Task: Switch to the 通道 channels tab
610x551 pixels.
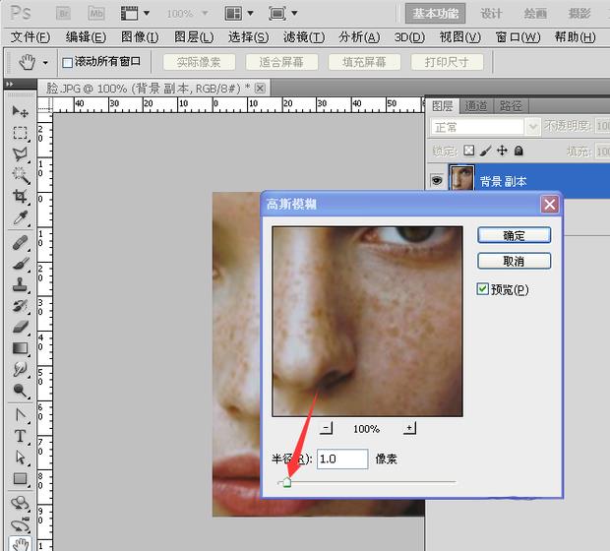Action: [476, 106]
